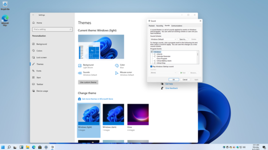This screenshot has width=268, height=150.
Task: Open the Recycle Bin desktop icon
Action: click(x=5, y=6)
